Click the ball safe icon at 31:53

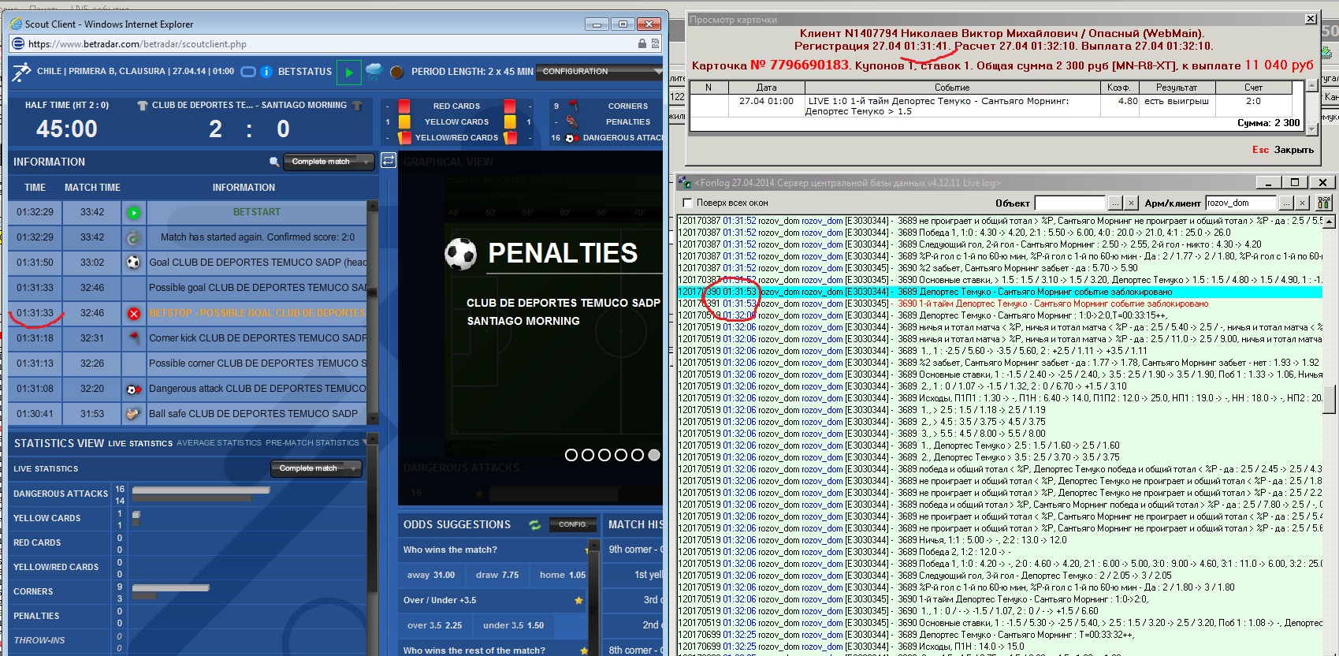coord(134,414)
